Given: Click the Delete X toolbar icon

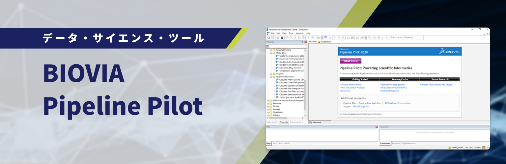Looking at the screenshot, I should pyautogui.click(x=291, y=38).
